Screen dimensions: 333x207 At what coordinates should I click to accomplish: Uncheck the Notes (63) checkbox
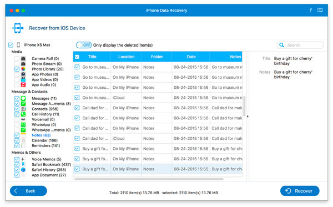tap(17, 135)
